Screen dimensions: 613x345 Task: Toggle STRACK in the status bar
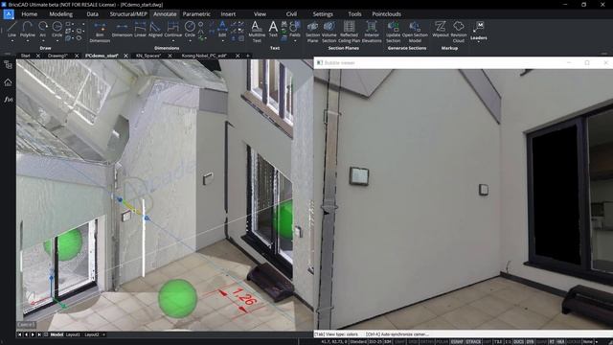pos(473,341)
